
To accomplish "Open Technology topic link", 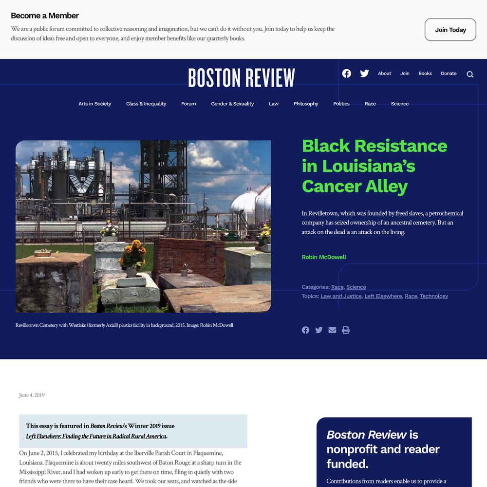I will (x=434, y=296).
